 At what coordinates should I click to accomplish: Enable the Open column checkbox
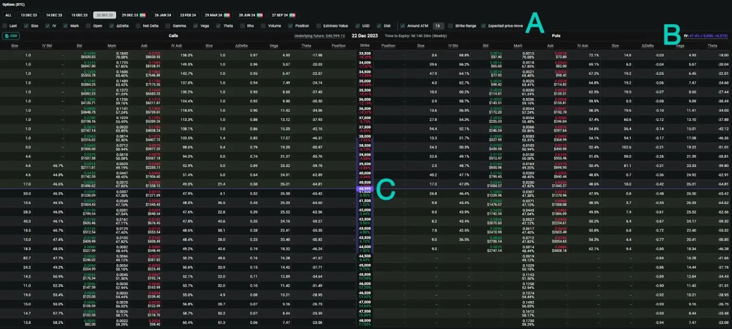coord(89,26)
